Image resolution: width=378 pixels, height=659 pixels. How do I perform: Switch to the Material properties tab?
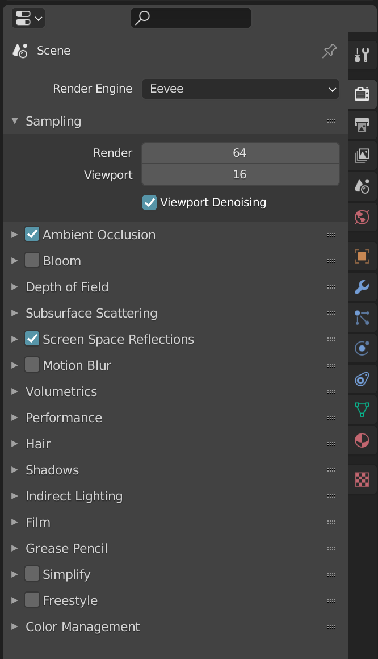point(362,440)
